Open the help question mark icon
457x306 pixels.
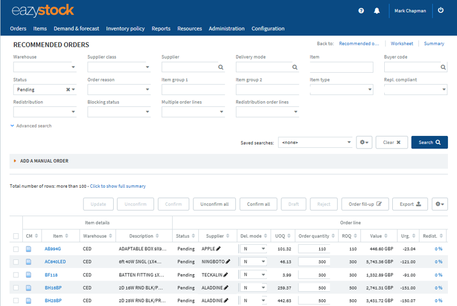pos(361,11)
